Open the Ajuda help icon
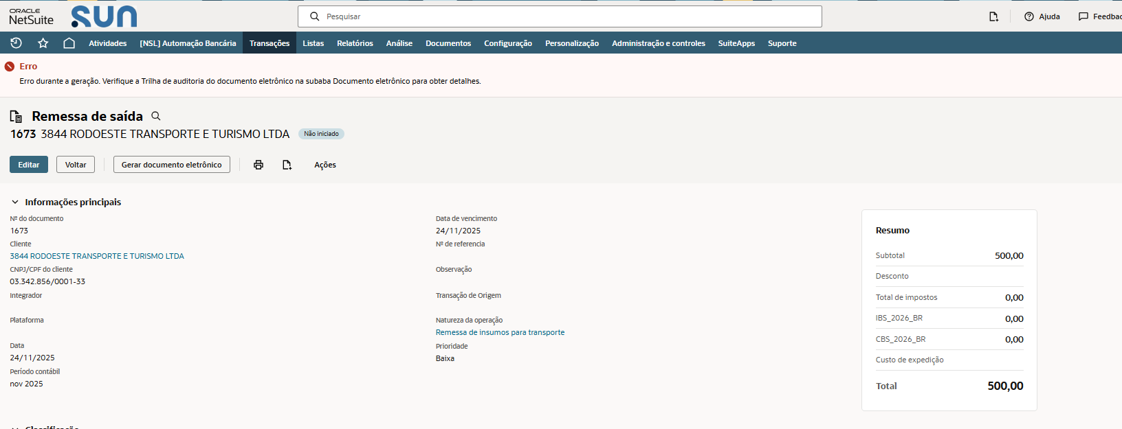The height and width of the screenshot is (429, 1122). [x=1029, y=16]
